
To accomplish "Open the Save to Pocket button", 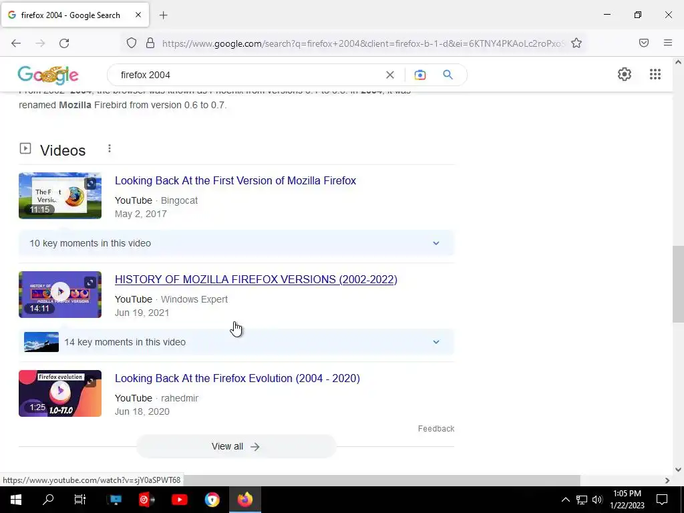I will pyautogui.click(x=644, y=43).
